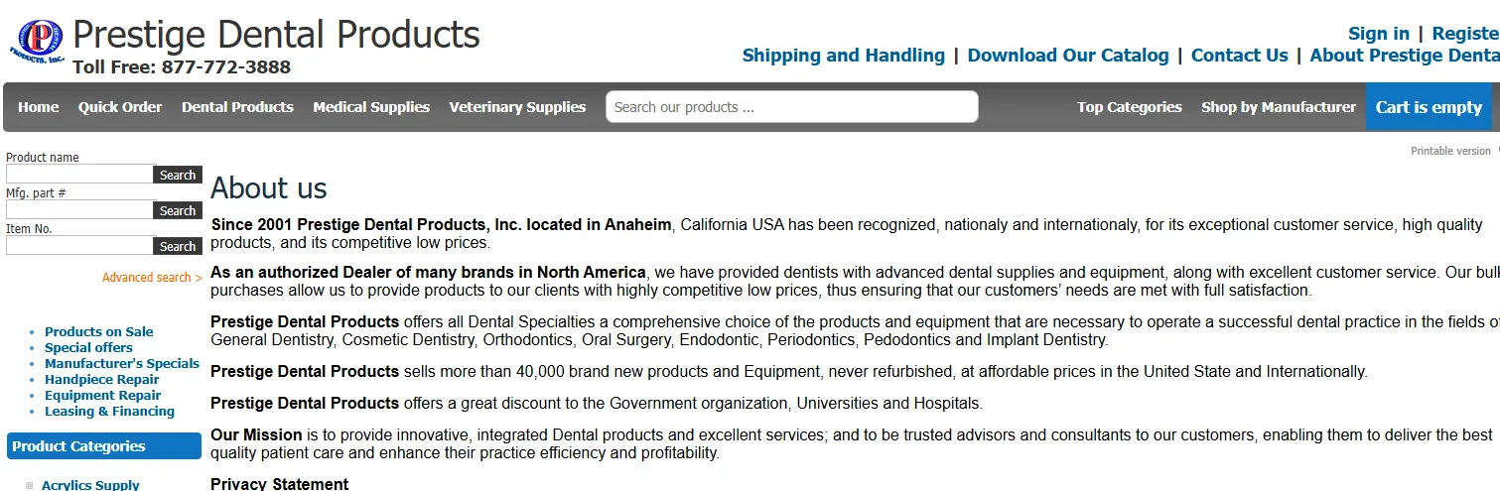The height and width of the screenshot is (491, 1500).
Task: Click Search button beside Item No. field
Action: (x=178, y=246)
